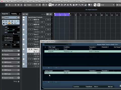This screenshot has width=121, height=90.
Task: Select the Split scissors tool
Action: point(62,5)
